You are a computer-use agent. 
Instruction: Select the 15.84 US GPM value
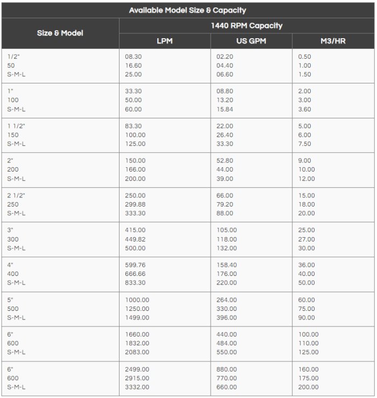click(x=225, y=109)
